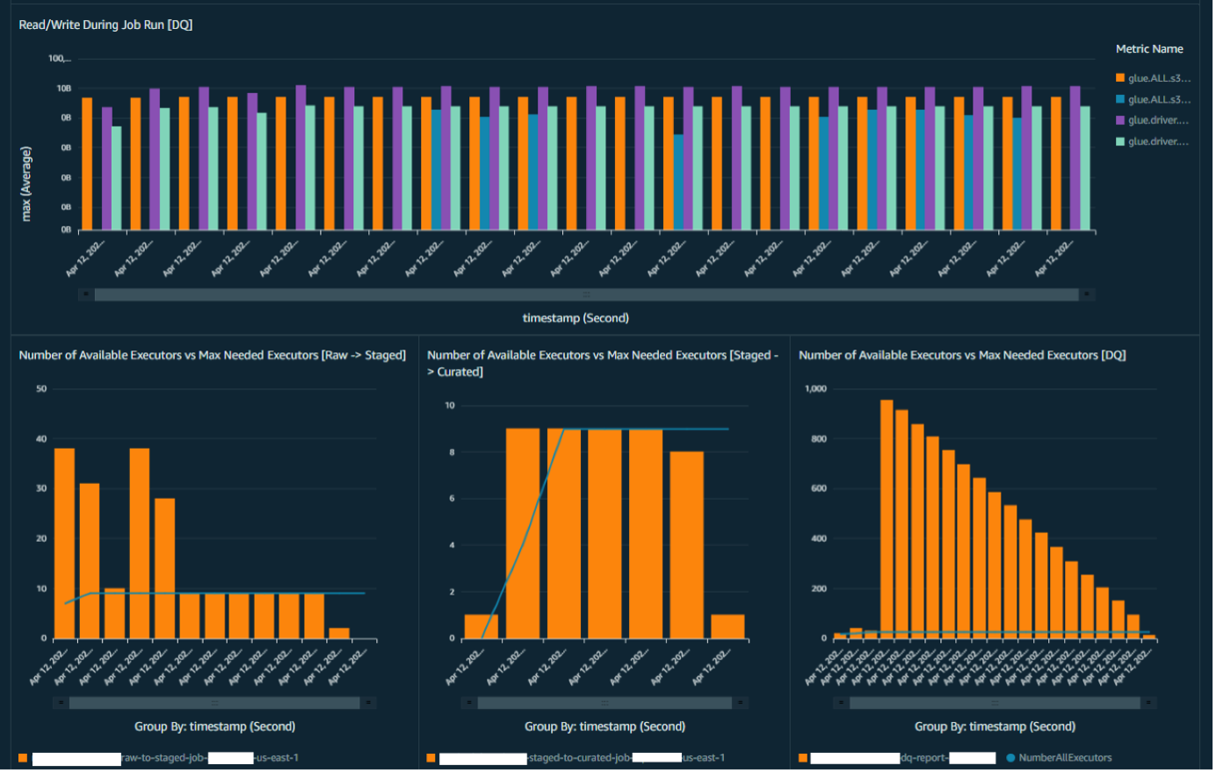Click tallest orange bar in DQ executors chart
This screenshot has height=773, width=1216.
pos(887,519)
